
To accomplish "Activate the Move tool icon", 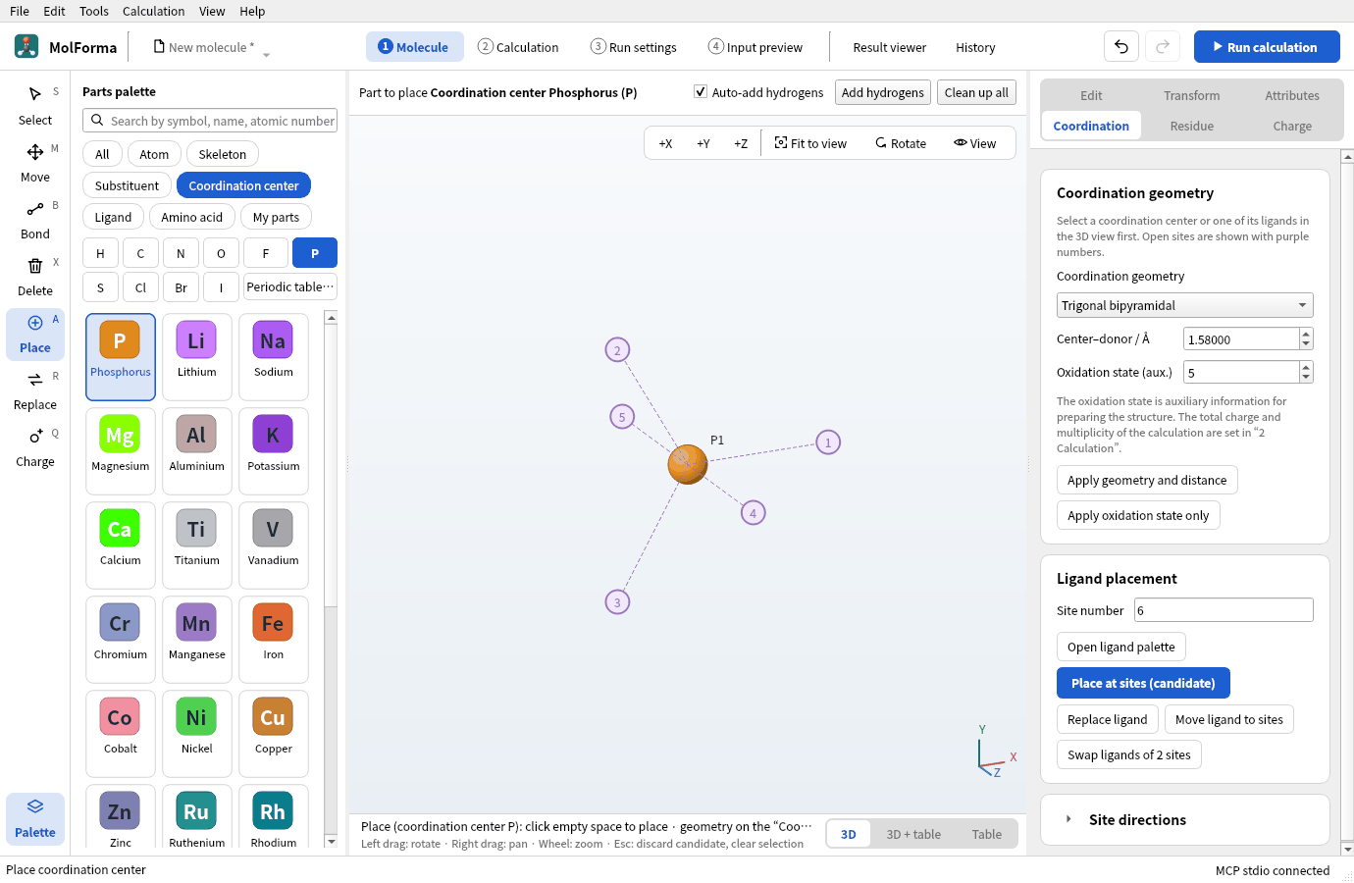I will (35, 152).
